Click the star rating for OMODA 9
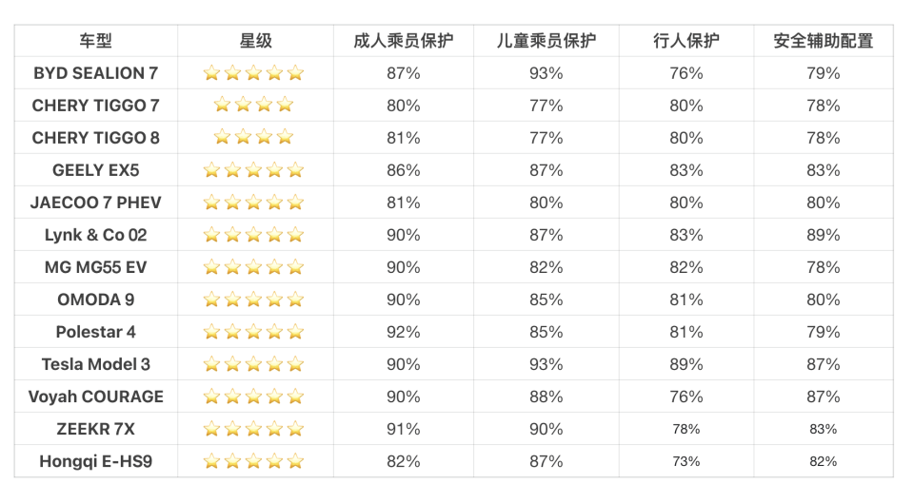The image size is (914, 503). coord(253,300)
